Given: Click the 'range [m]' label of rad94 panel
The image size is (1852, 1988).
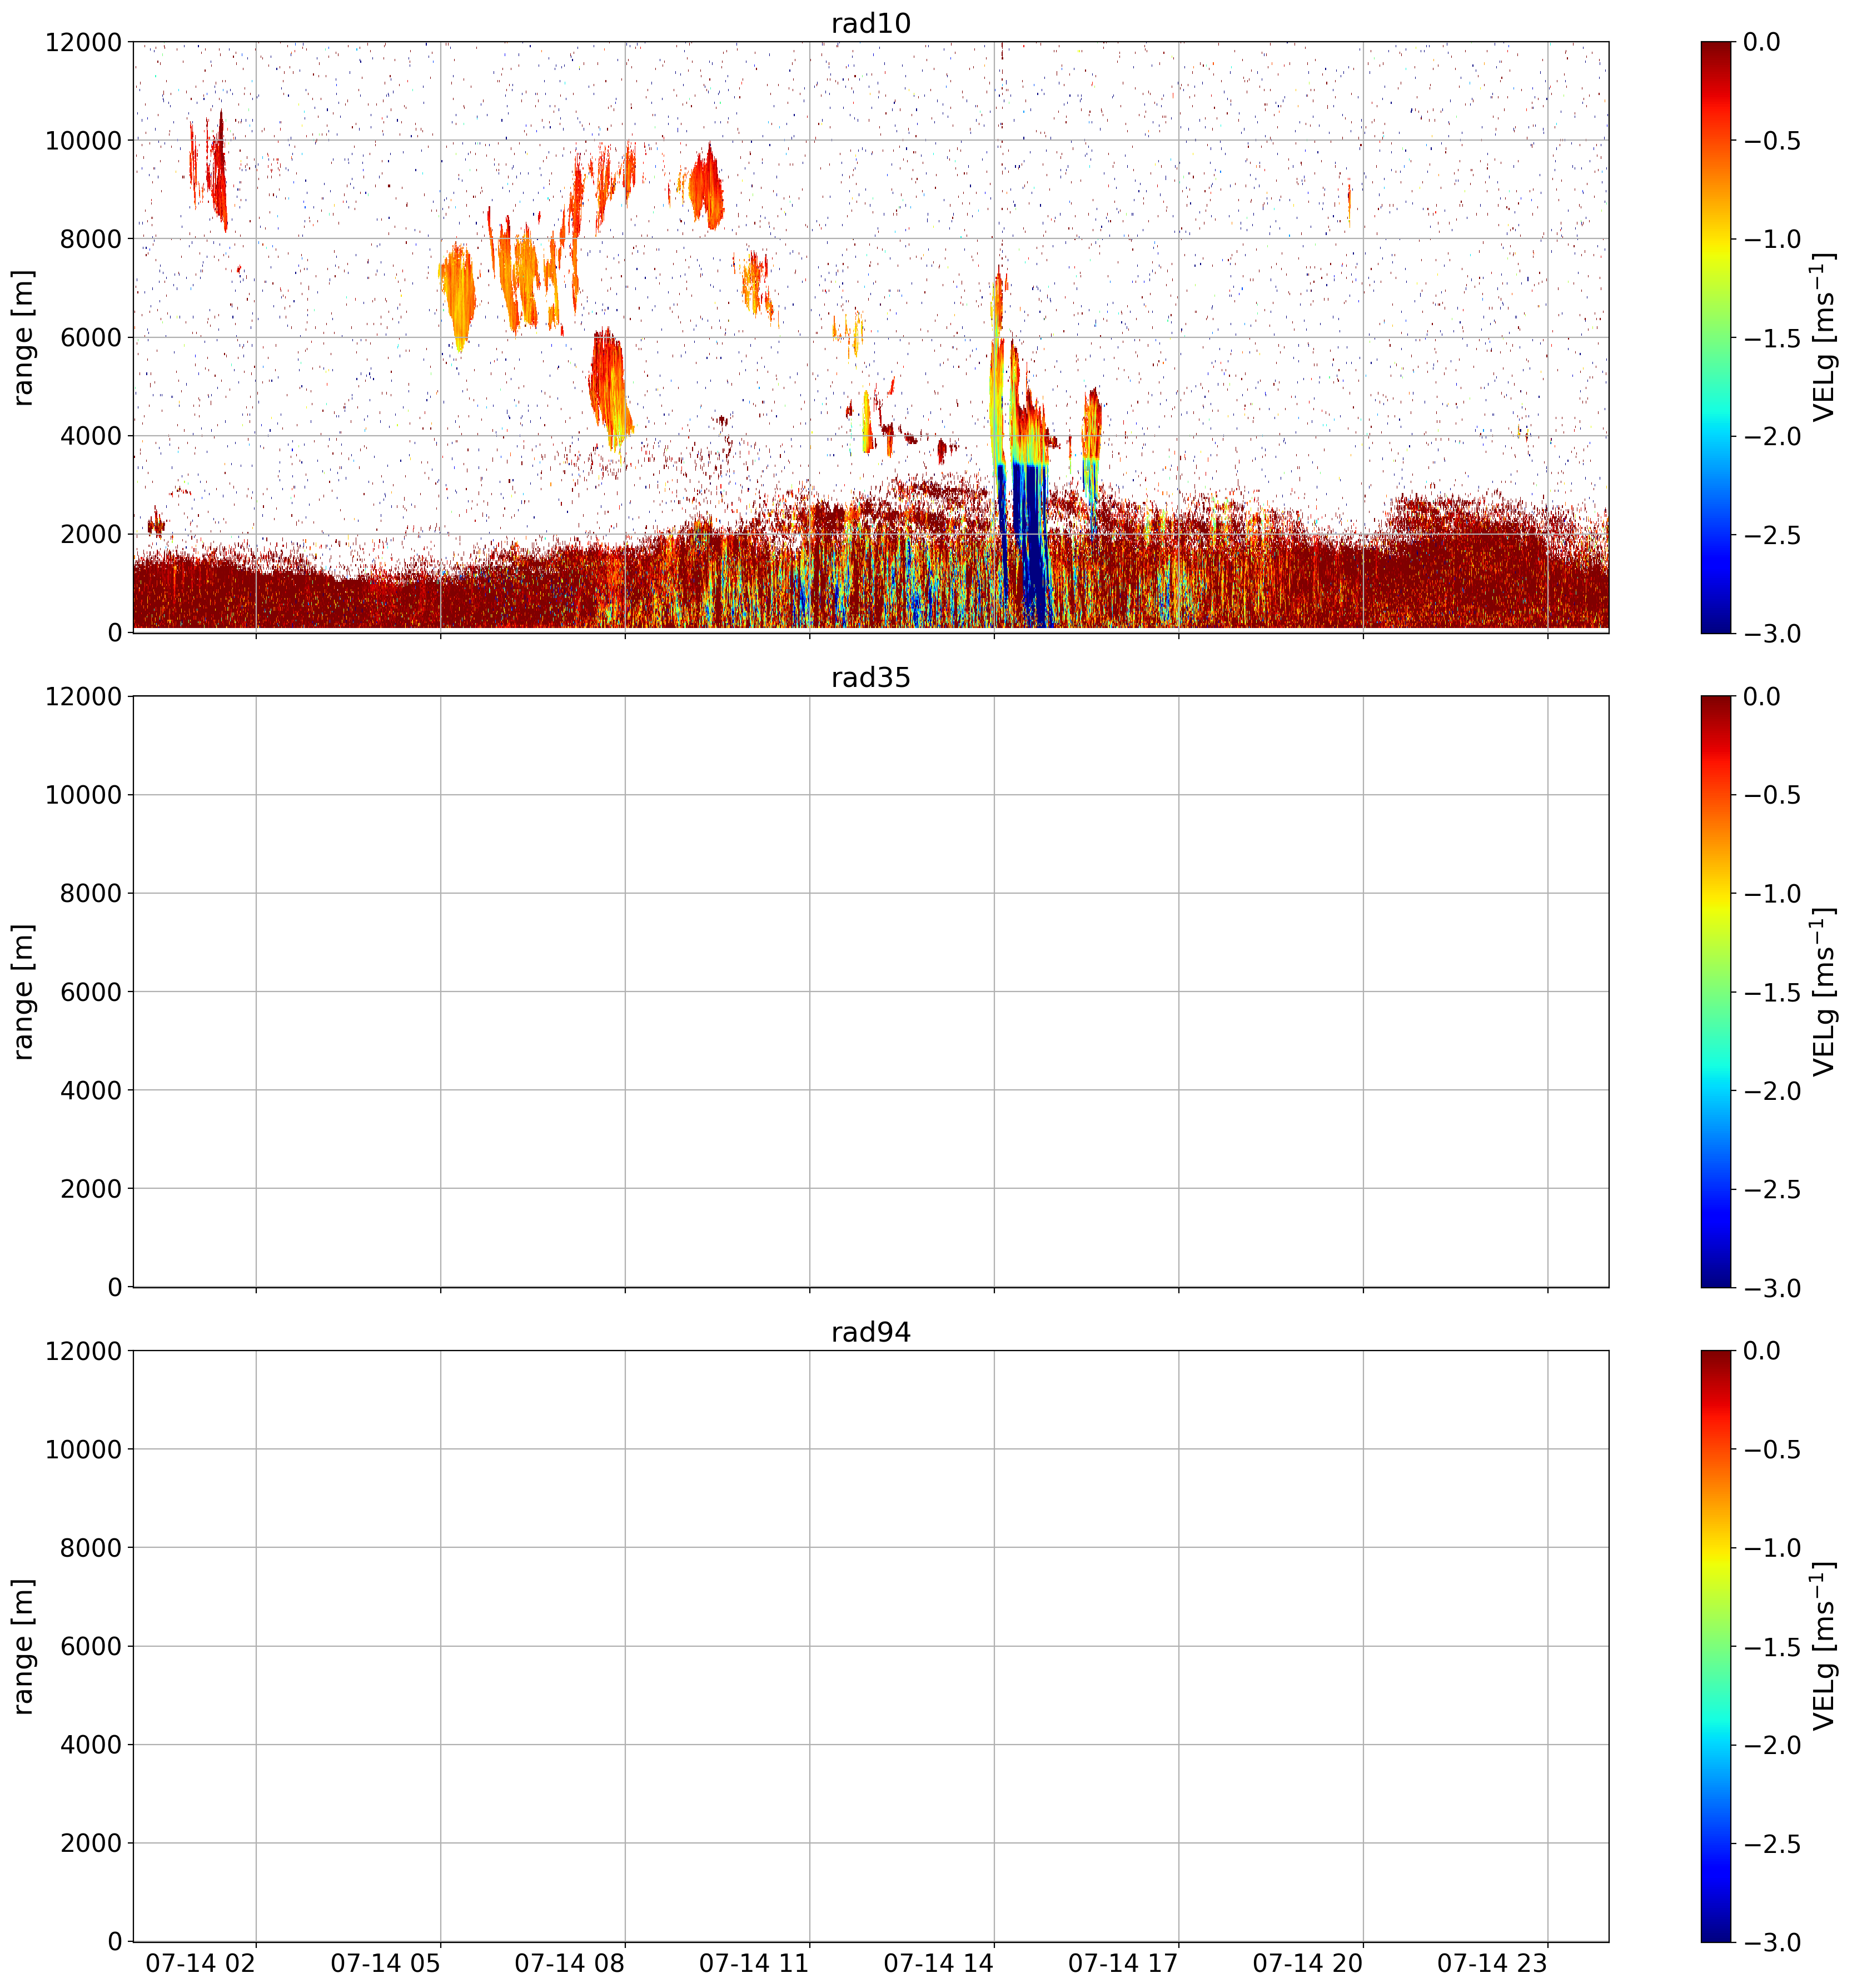Looking at the screenshot, I should click(23, 1646).
